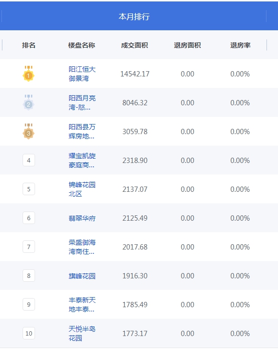Open the 阳江恒大御景湾 property link
This screenshot has width=278, height=350.
[82, 74]
